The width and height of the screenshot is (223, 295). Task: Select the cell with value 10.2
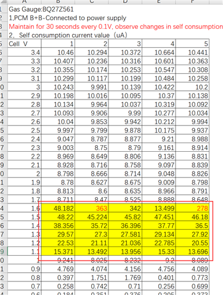192,87
